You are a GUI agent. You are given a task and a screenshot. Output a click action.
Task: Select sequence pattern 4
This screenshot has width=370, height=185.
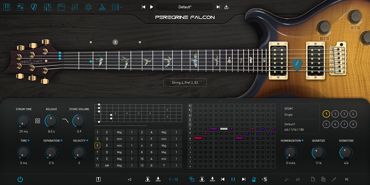pyautogui.click(x=353, y=114)
